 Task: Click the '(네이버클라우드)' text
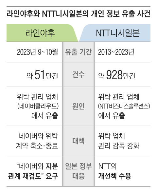[x=38, y=106]
